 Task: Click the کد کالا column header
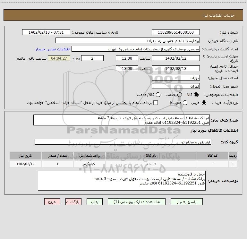pyautogui.click(x=212, y=156)
